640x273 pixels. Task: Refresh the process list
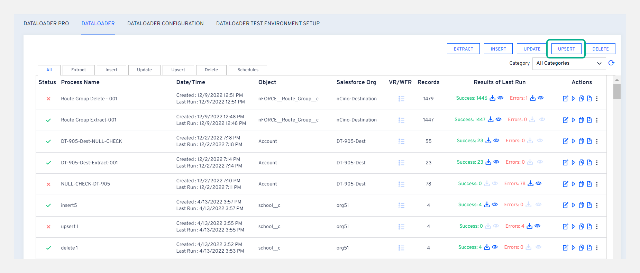pos(611,63)
